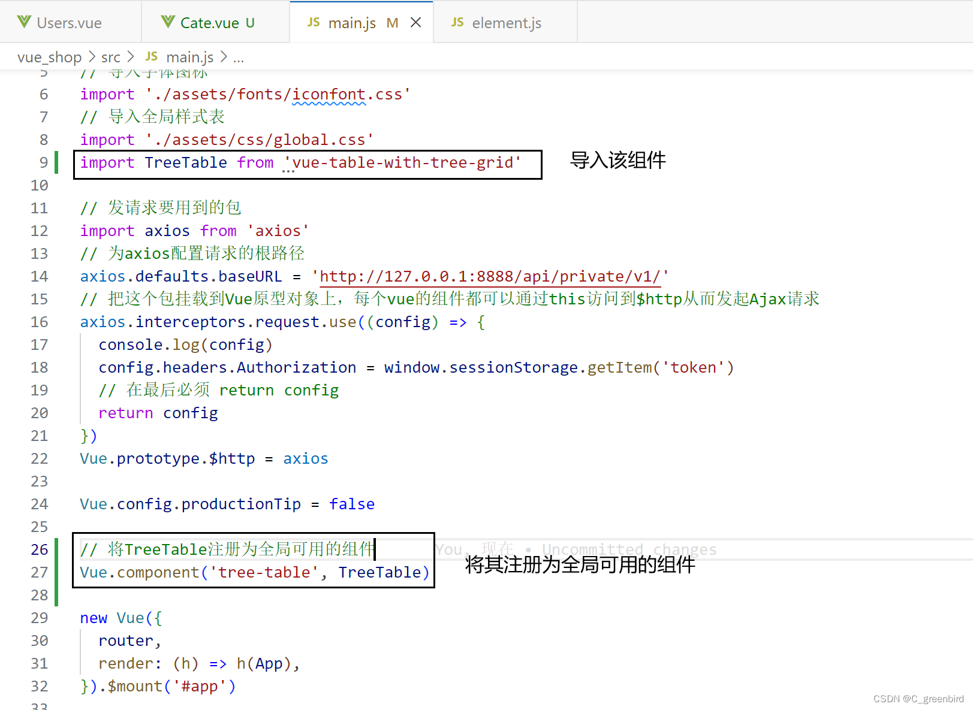The image size is (973, 710).
Task: Click JS icon on element.js tab
Action: pyautogui.click(x=457, y=22)
